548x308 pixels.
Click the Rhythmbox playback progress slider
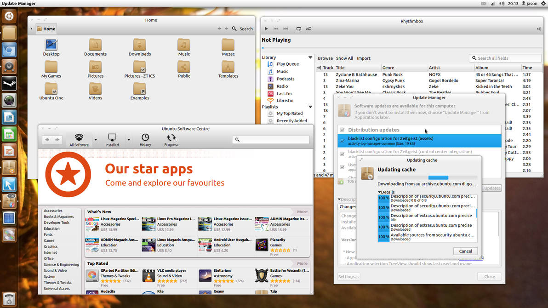(401, 48)
